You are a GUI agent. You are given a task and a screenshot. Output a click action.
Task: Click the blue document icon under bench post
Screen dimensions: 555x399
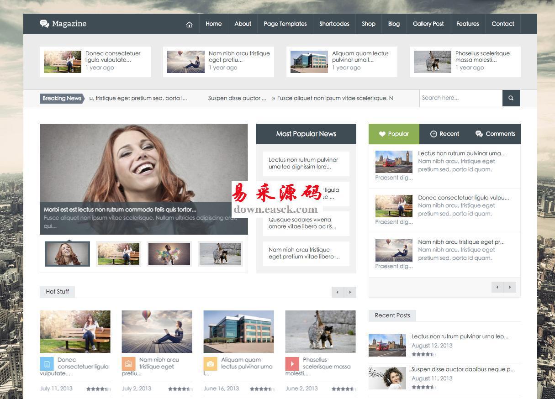pos(47,364)
